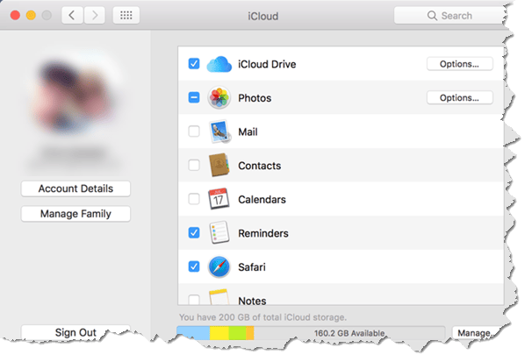Open Account Details
532x362 pixels.
75,188
